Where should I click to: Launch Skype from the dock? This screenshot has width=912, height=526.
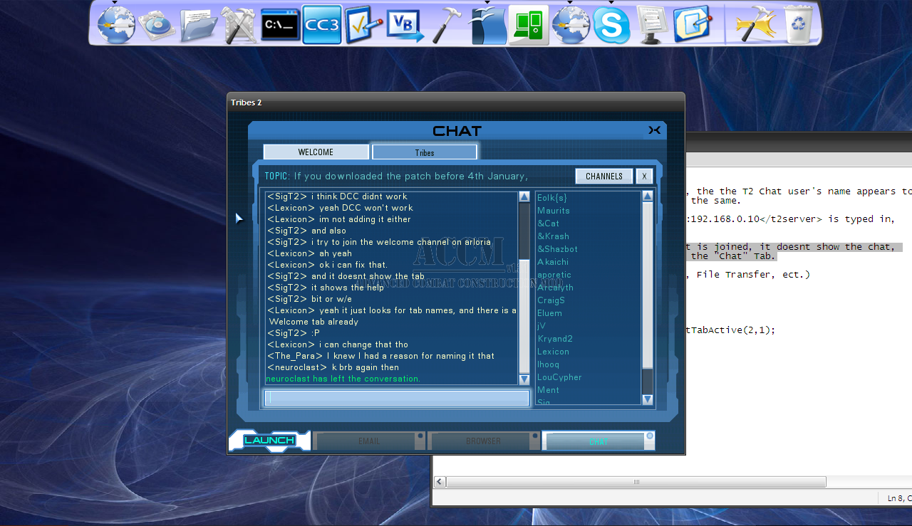[x=611, y=27]
